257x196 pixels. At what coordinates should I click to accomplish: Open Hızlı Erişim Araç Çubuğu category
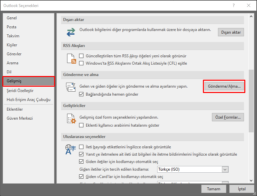click(28, 100)
